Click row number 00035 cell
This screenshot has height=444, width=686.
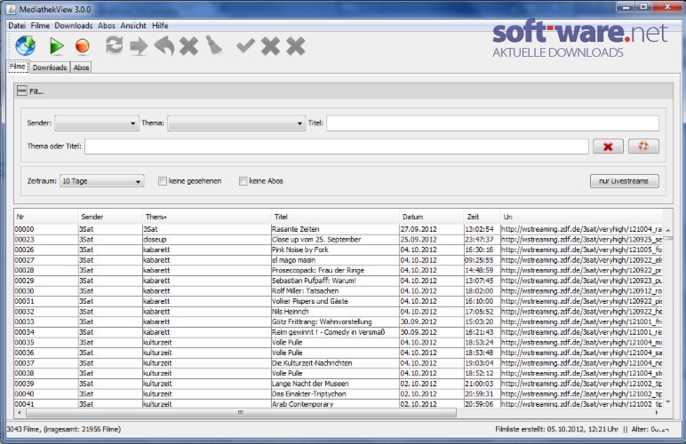coord(46,342)
